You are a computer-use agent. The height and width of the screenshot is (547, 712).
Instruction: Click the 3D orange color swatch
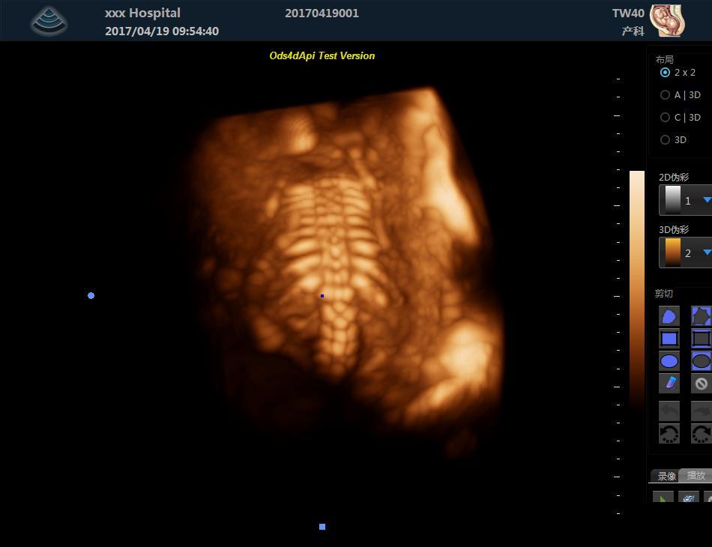(672, 253)
